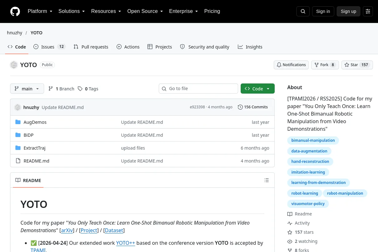
Task: Open the Projects tab
Action: 160,47
